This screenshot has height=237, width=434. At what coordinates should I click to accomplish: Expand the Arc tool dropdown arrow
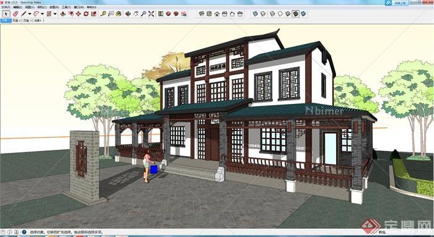(42, 14)
